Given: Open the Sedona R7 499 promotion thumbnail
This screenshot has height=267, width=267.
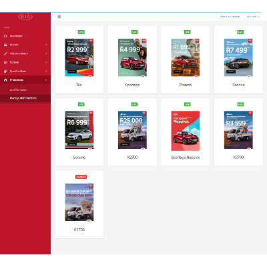Looking at the screenshot, I should pos(238,58).
